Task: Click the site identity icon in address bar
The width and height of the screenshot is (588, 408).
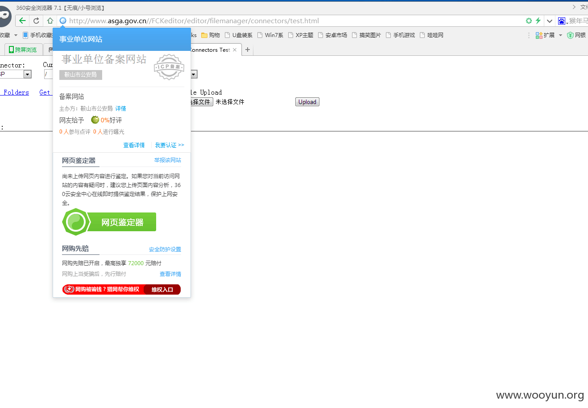Action: pos(63,21)
